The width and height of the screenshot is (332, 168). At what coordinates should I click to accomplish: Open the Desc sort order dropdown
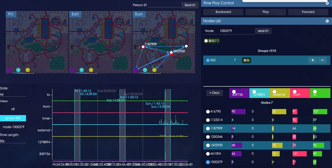(214, 93)
